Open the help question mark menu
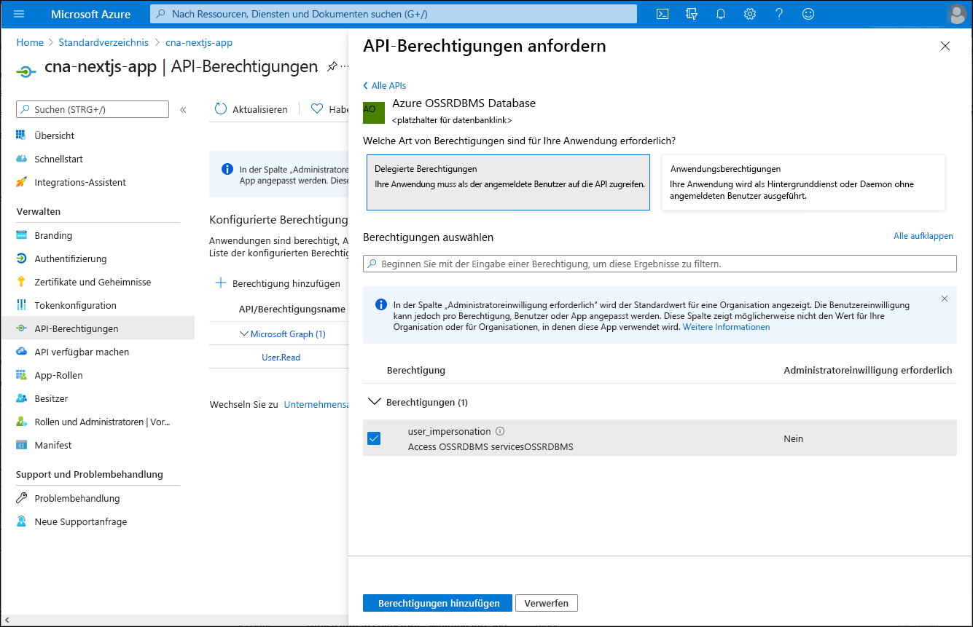The height and width of the screenshot is (627, 973). pyautogui.click(x=779, y=14)
